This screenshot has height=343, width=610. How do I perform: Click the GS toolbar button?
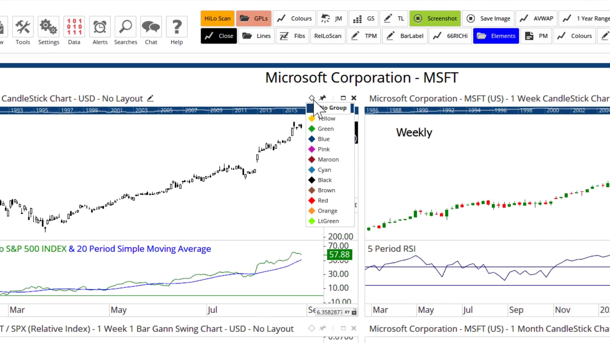tap(364, 18)
